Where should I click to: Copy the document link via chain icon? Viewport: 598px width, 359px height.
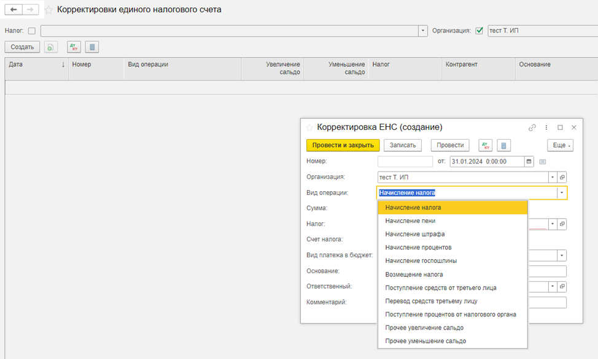(x=532, y=127)
